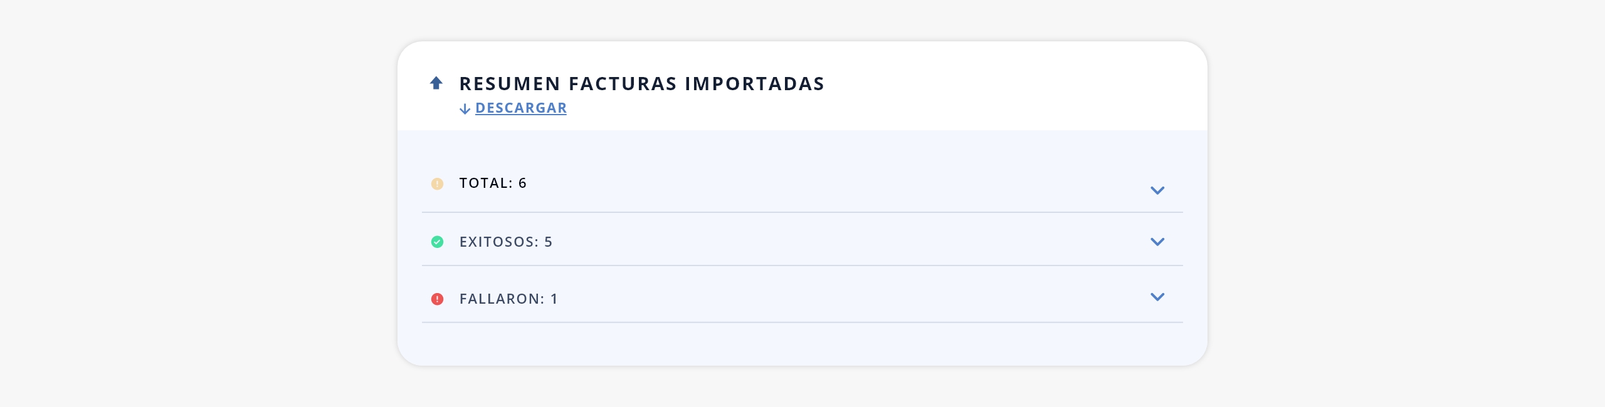Viewport: 1605px width, 407px height.
Task: Click empty light-blue area below the Fallaron row
Action: [802, 344]
